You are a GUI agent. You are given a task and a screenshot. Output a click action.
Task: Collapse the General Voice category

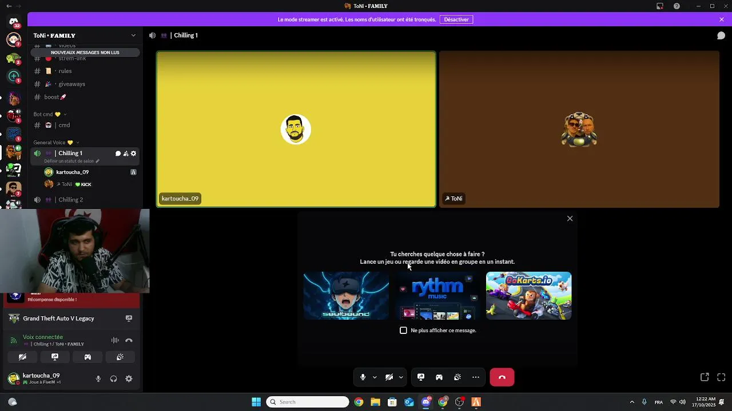click(x=56, y=143)
